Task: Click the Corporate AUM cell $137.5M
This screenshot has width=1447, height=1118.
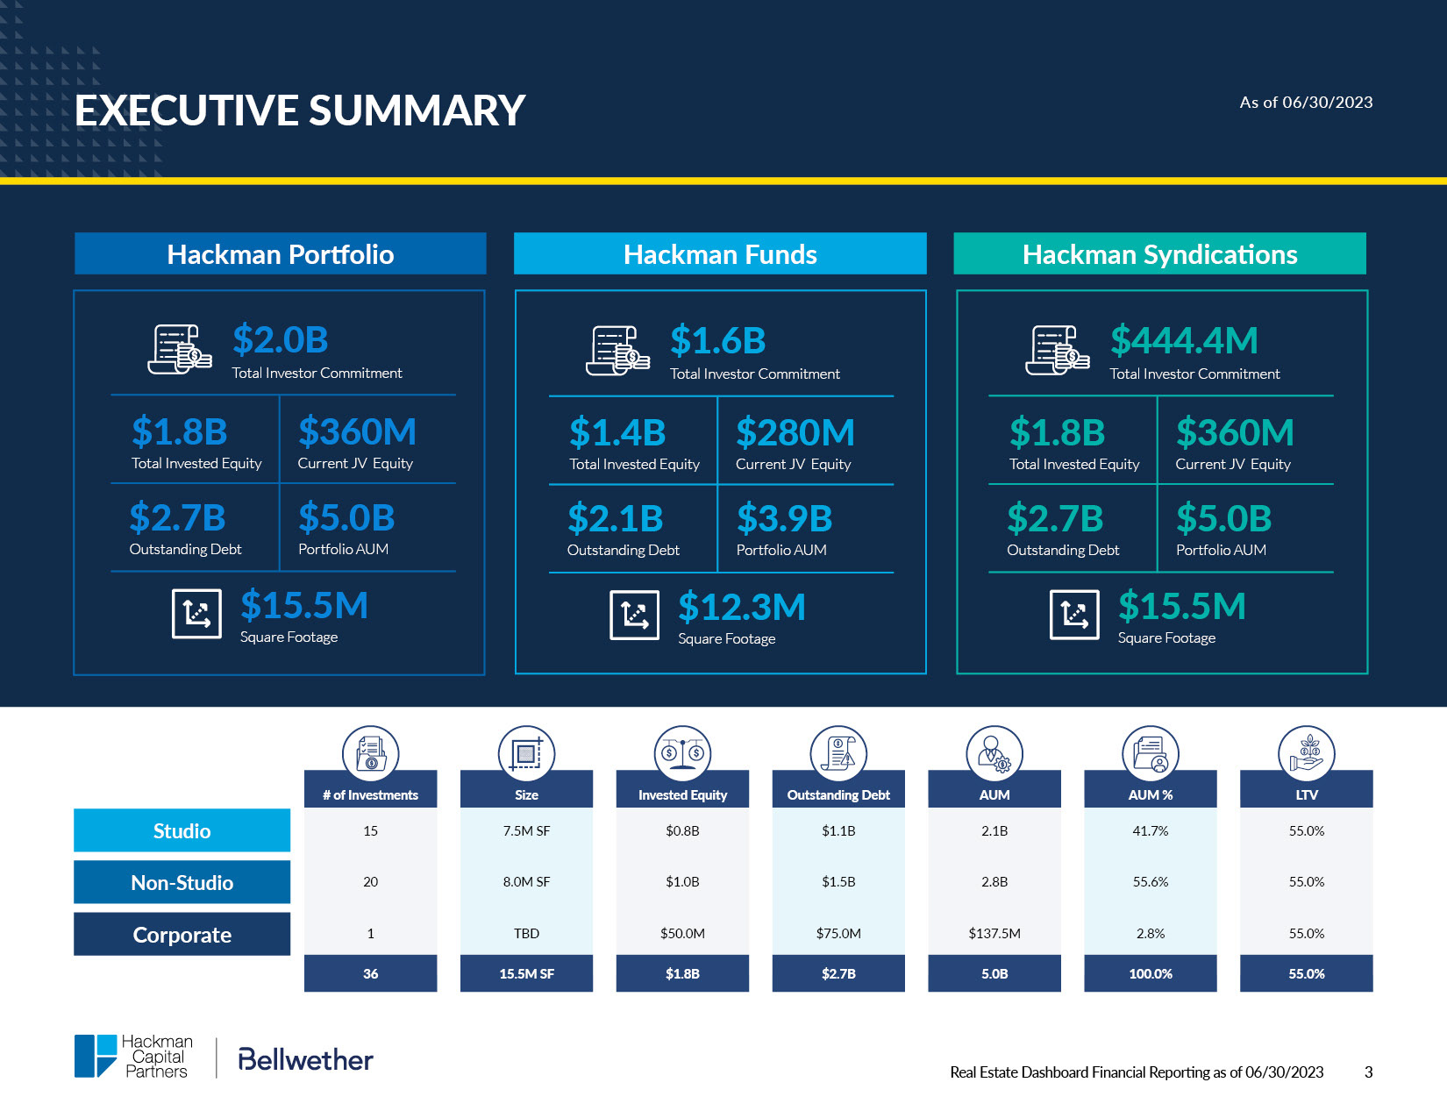Action: [994, 933]
